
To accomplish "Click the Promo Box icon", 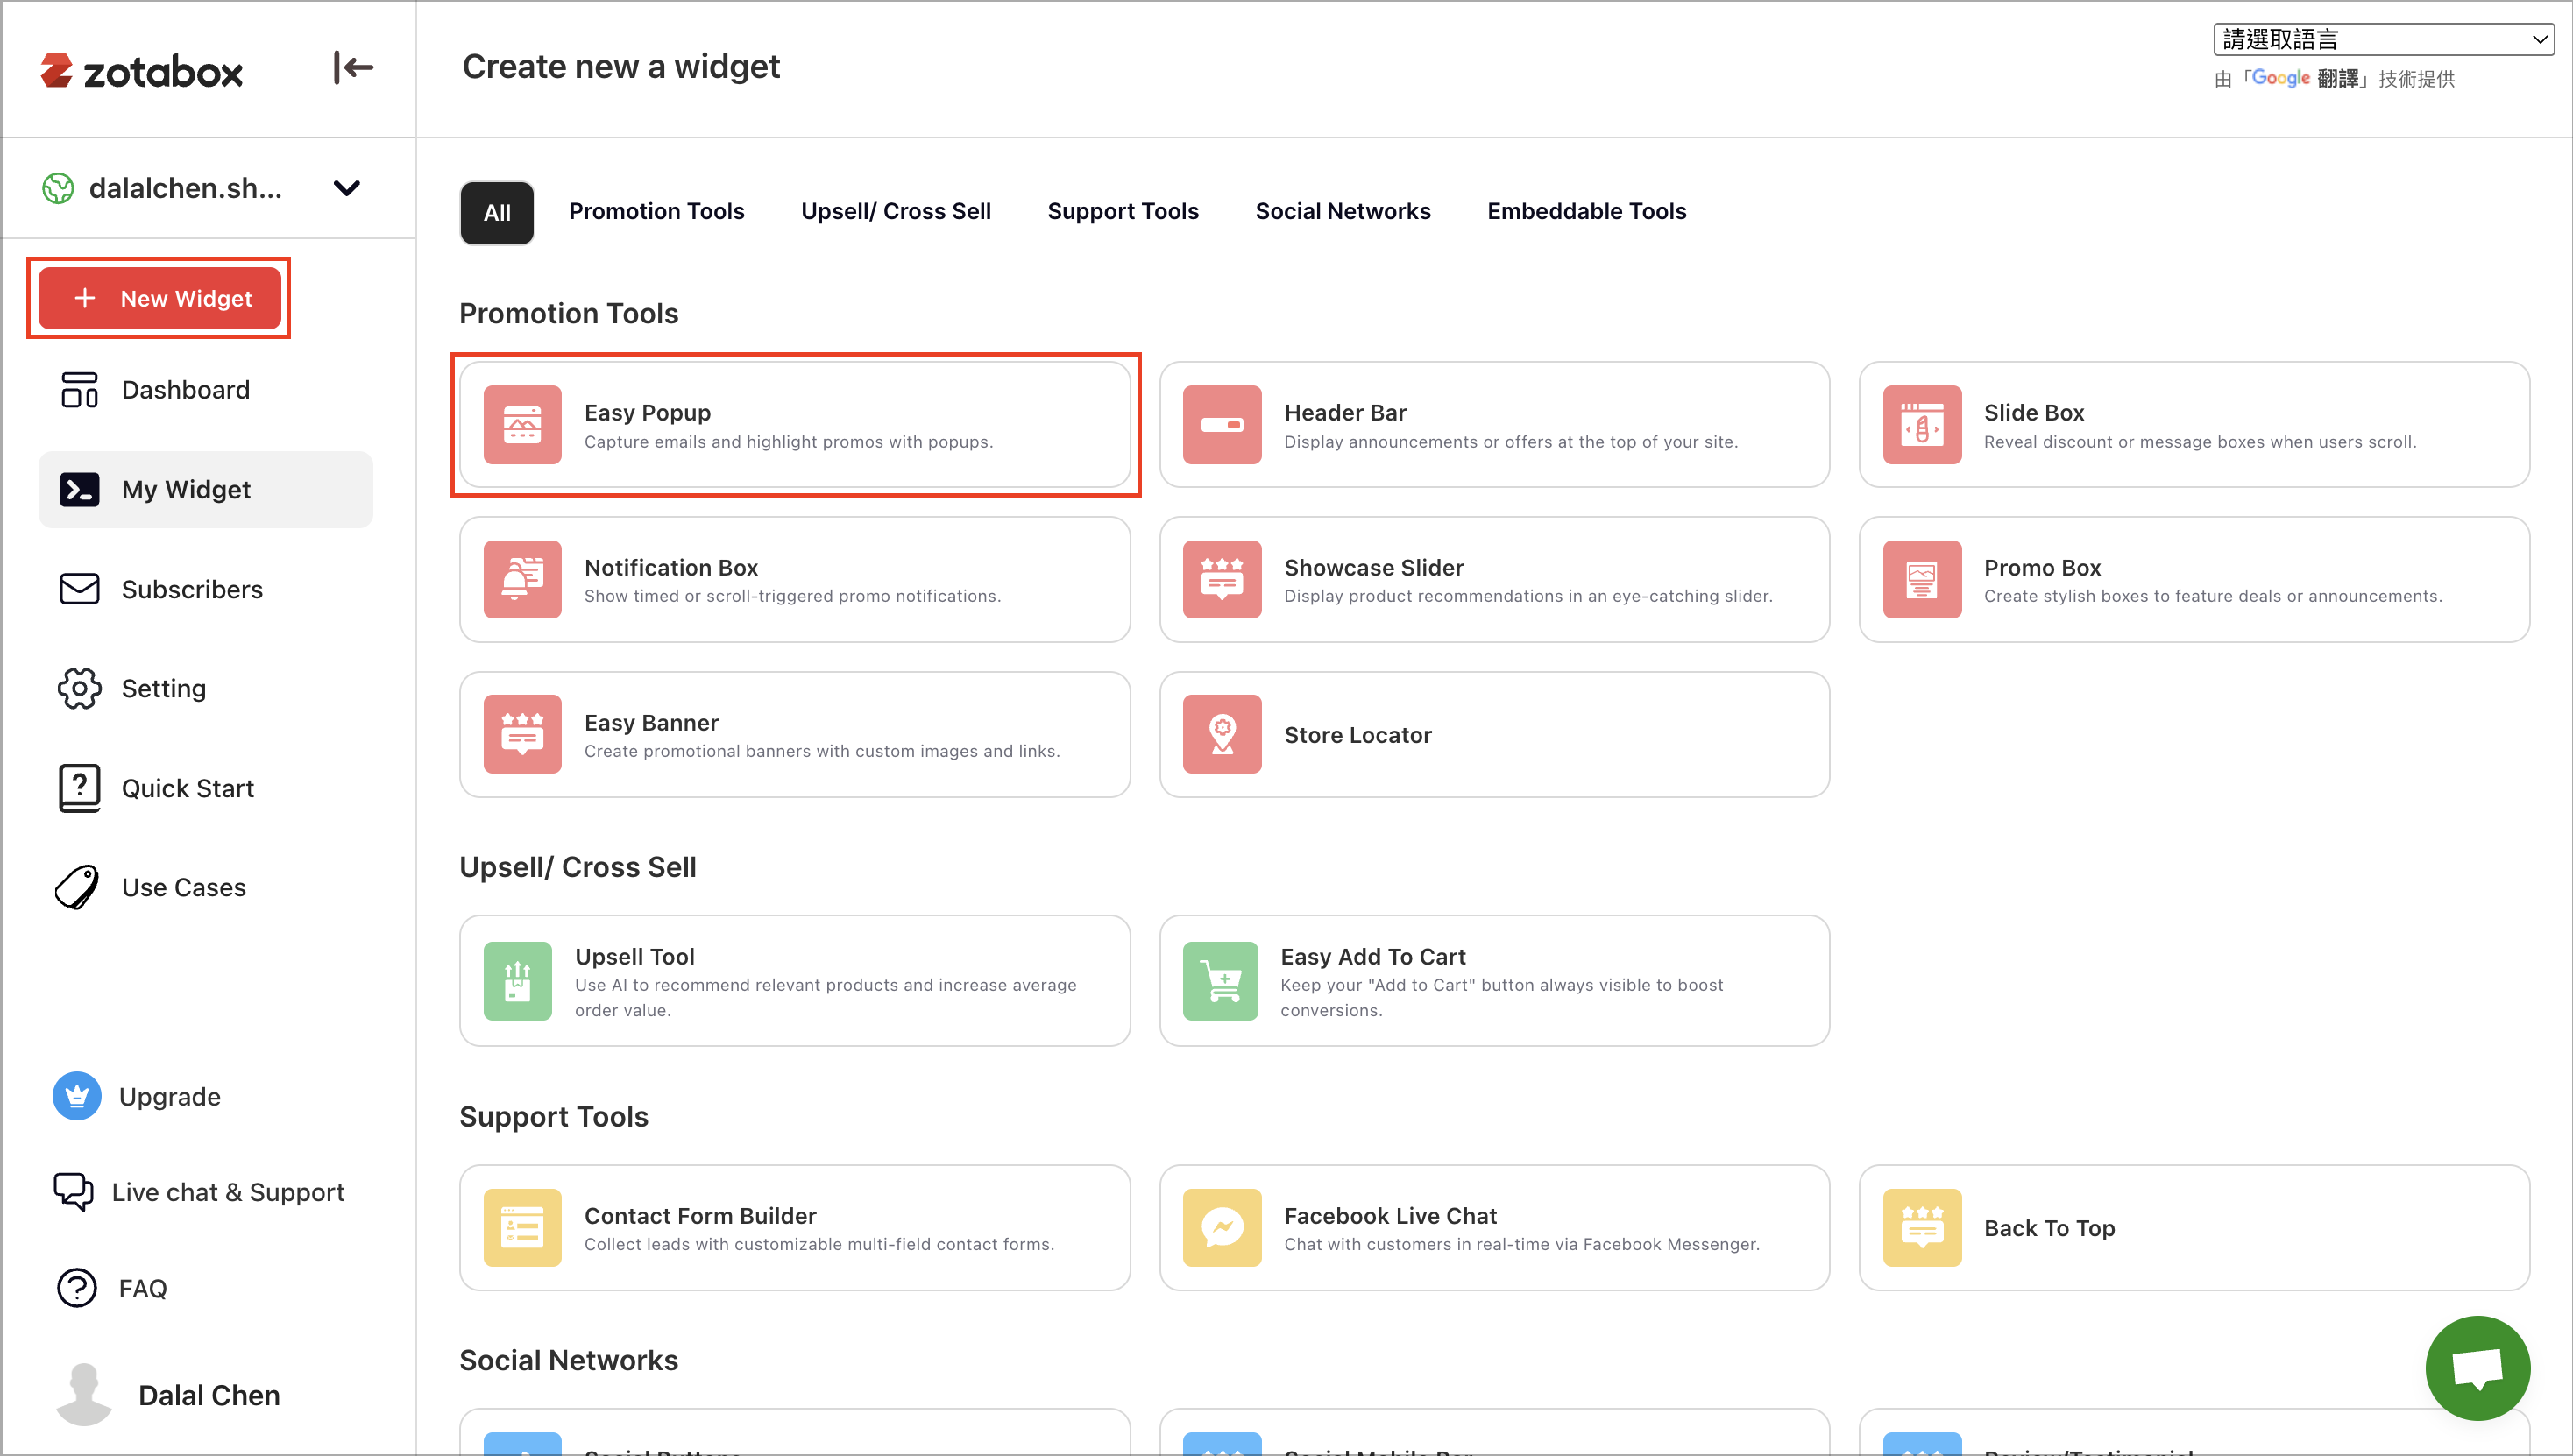I will pos(1923,580).
